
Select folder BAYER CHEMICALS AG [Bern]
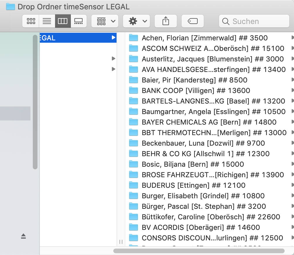point(210,122)
